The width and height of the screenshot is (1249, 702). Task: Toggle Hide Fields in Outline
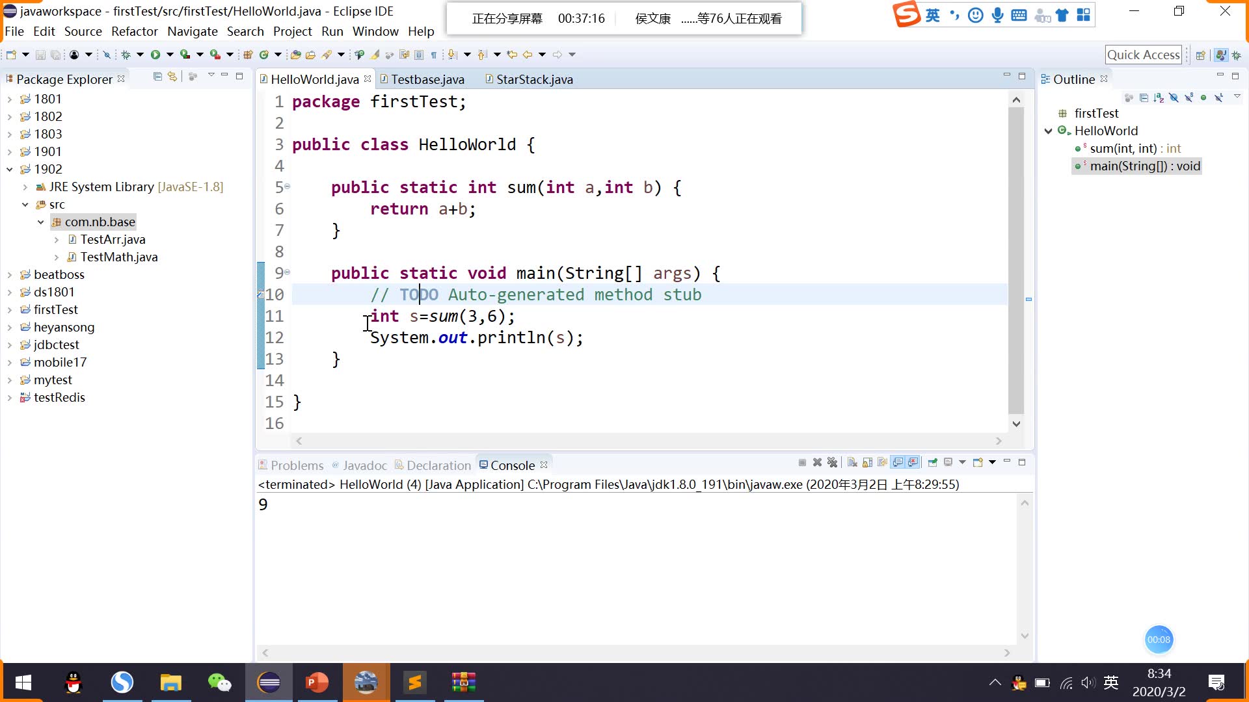pyautogui.click(x=1174, y=97)
